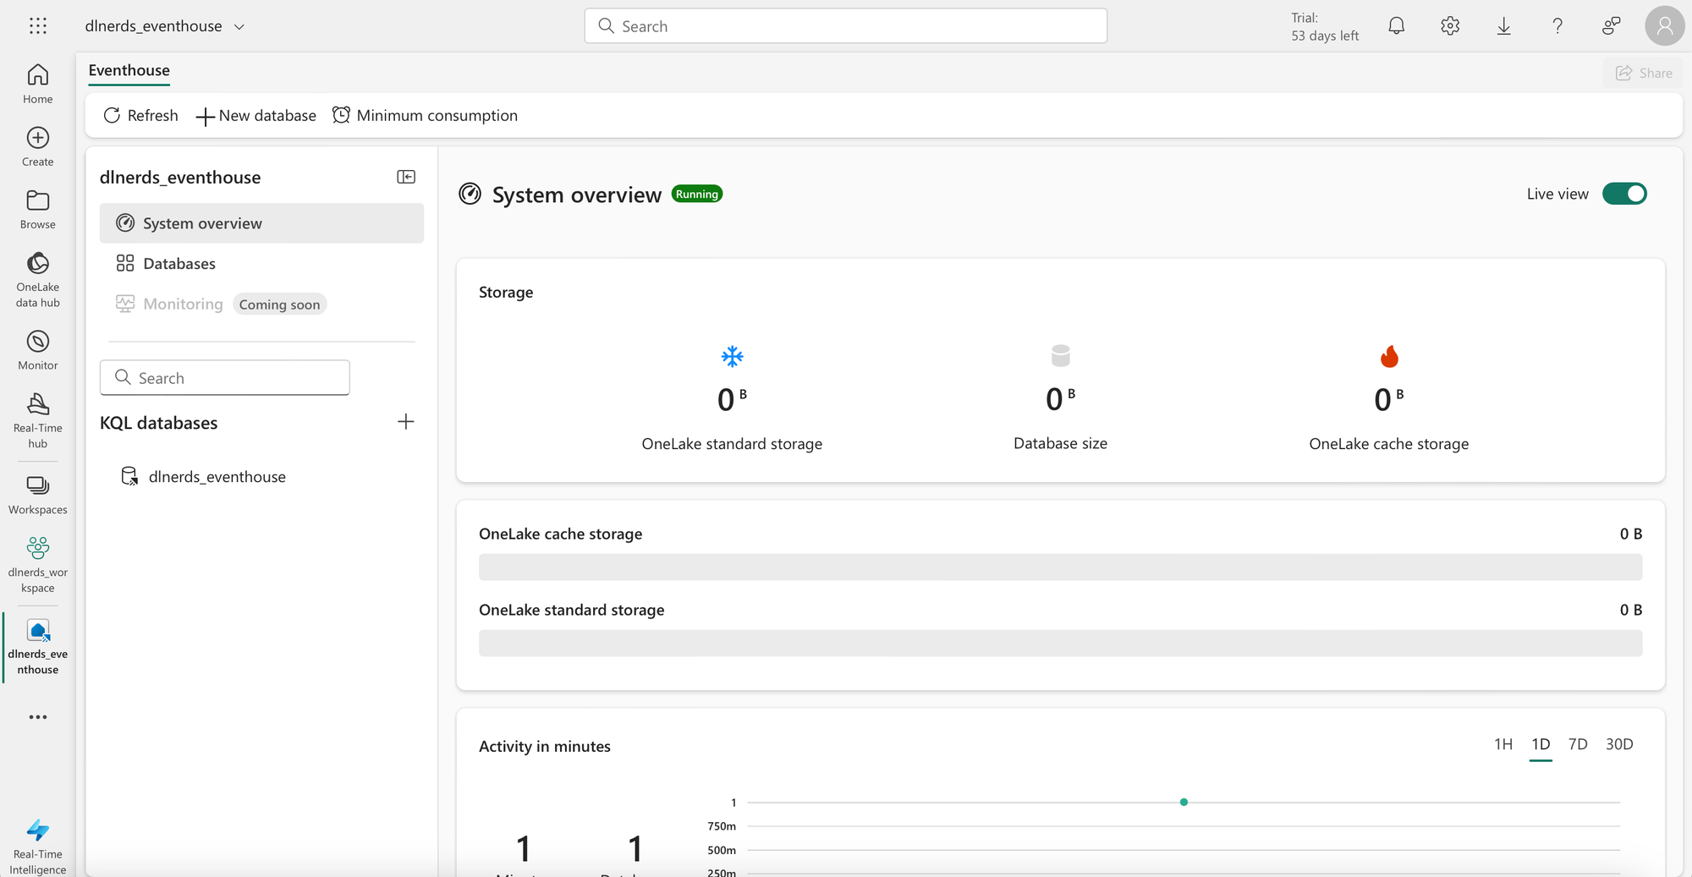
Task: Click the System overview gauge icon in heading
Action: (470, 195)
